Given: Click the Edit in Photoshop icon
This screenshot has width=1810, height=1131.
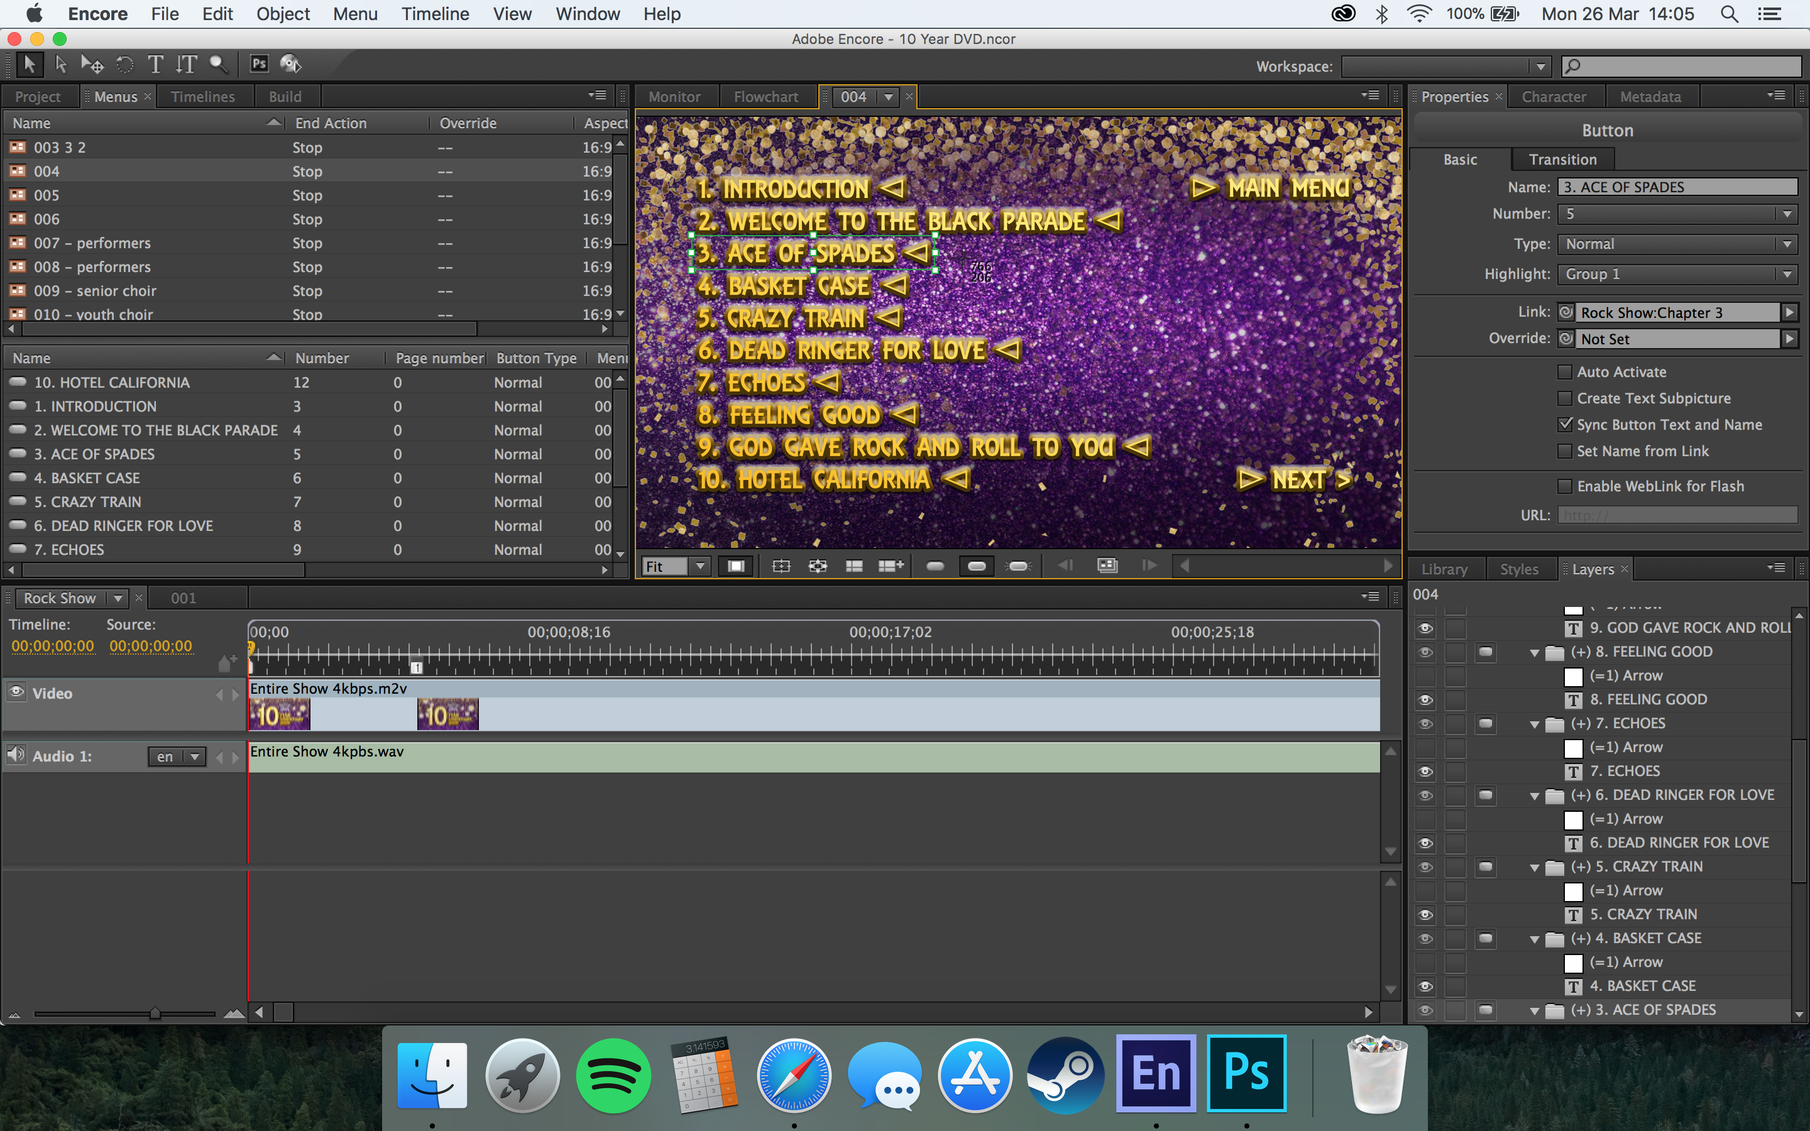Looking at the screenshot, I should (259, 64).
